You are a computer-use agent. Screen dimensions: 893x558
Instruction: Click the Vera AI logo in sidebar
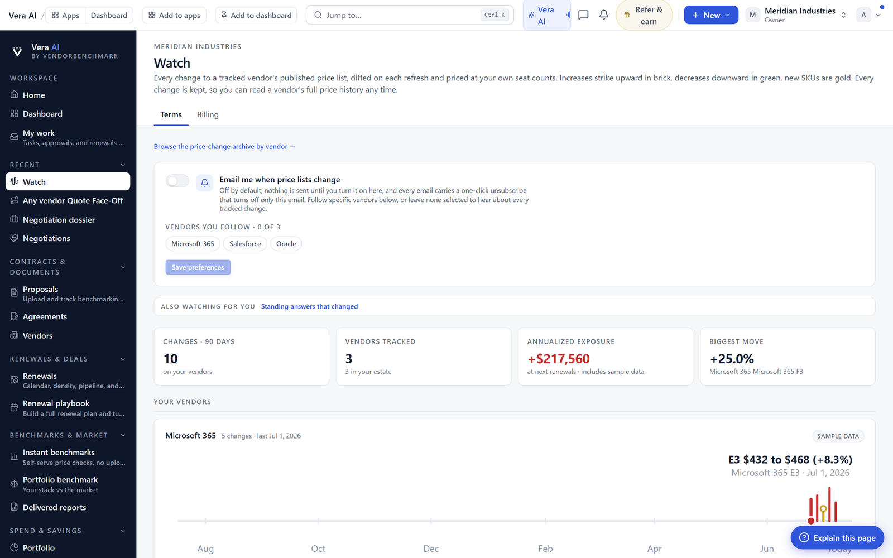pyautogui.click(x=17, y=51)
